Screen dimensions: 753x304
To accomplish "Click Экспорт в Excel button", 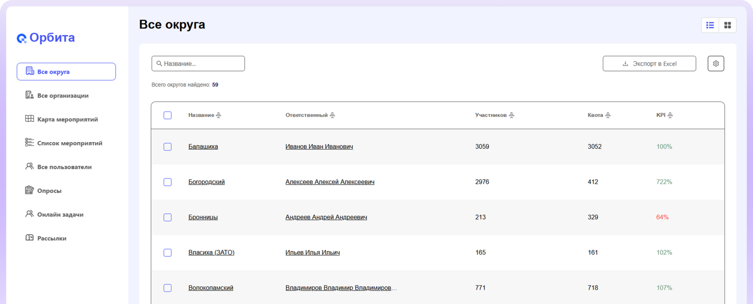I will [x=649, y=63].
